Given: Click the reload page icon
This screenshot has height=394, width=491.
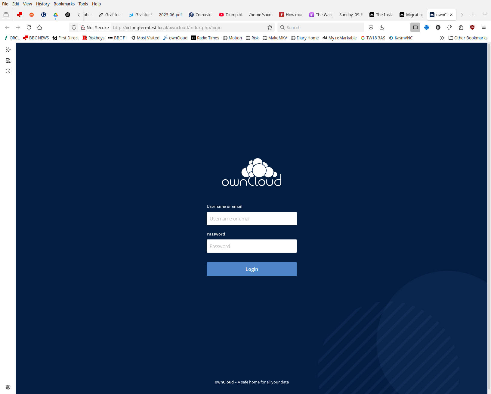Looking at the screenshot, I should [29, 27].
